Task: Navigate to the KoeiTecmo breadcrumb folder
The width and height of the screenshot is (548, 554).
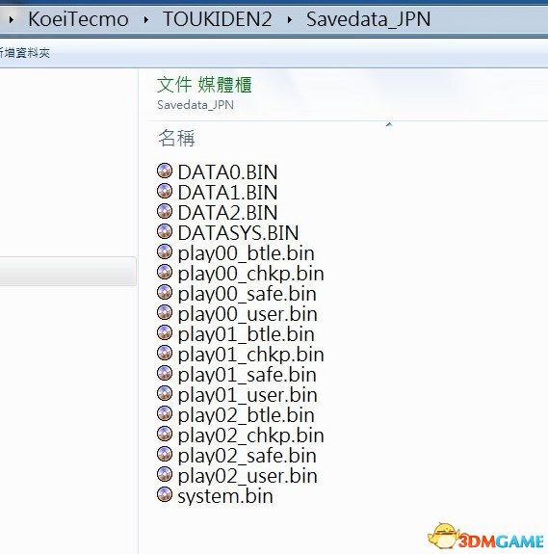Action: [x=78, y=19]
